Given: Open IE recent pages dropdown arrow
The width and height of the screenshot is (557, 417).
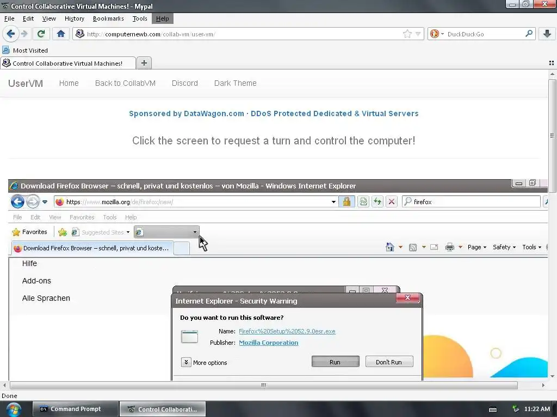Looking at the screenshot, I should point(45,202).
